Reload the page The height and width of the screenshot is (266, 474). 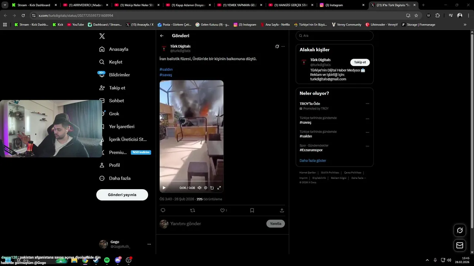pyautogui.click(x=23, y=16)
